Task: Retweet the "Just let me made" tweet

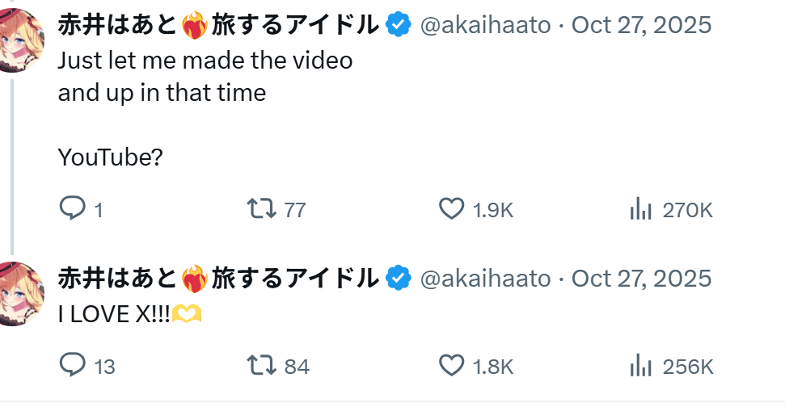Action: click(x=260, y=209)
